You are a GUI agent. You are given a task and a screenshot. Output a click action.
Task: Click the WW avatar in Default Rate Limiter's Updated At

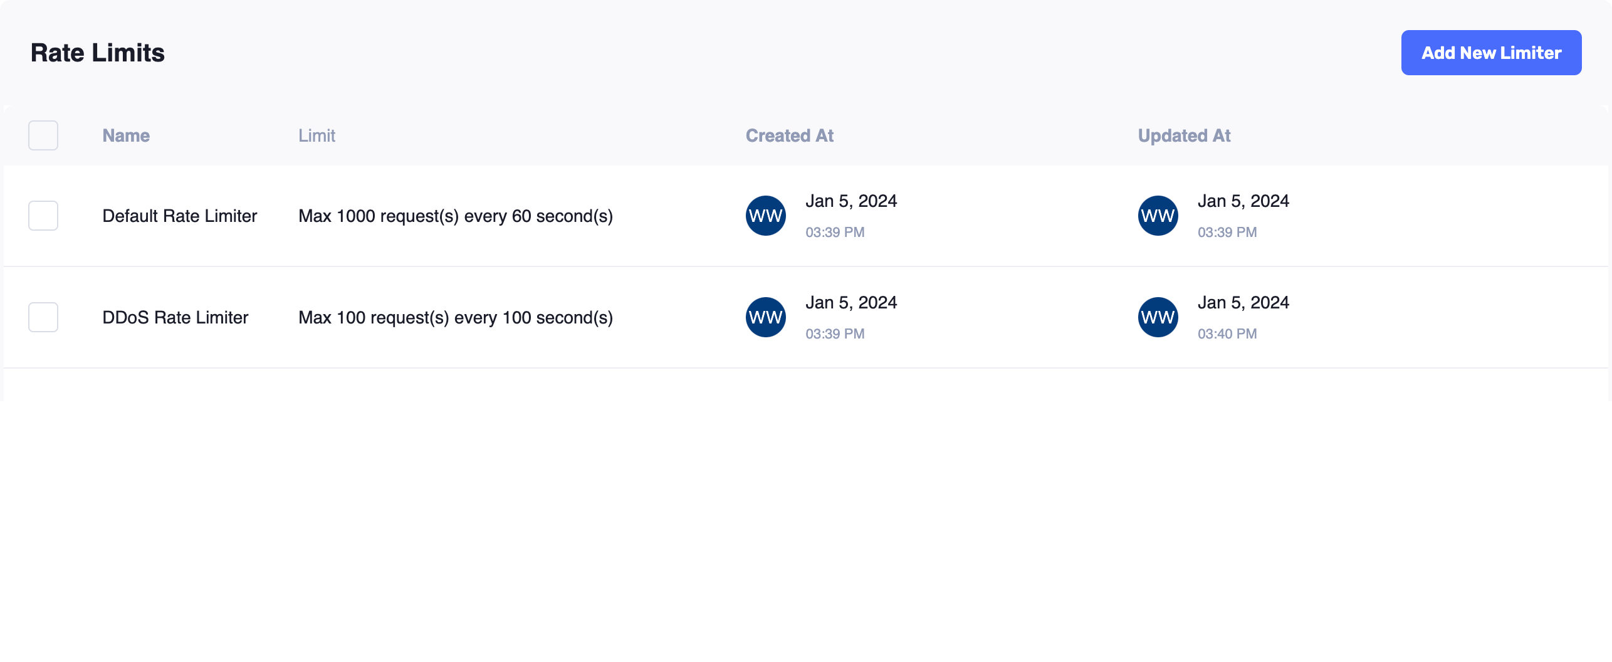[1158, 216]
